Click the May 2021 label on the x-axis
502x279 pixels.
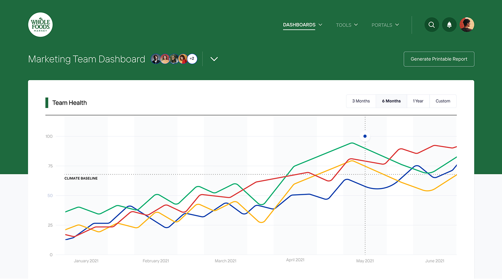(x=365, y=261)
